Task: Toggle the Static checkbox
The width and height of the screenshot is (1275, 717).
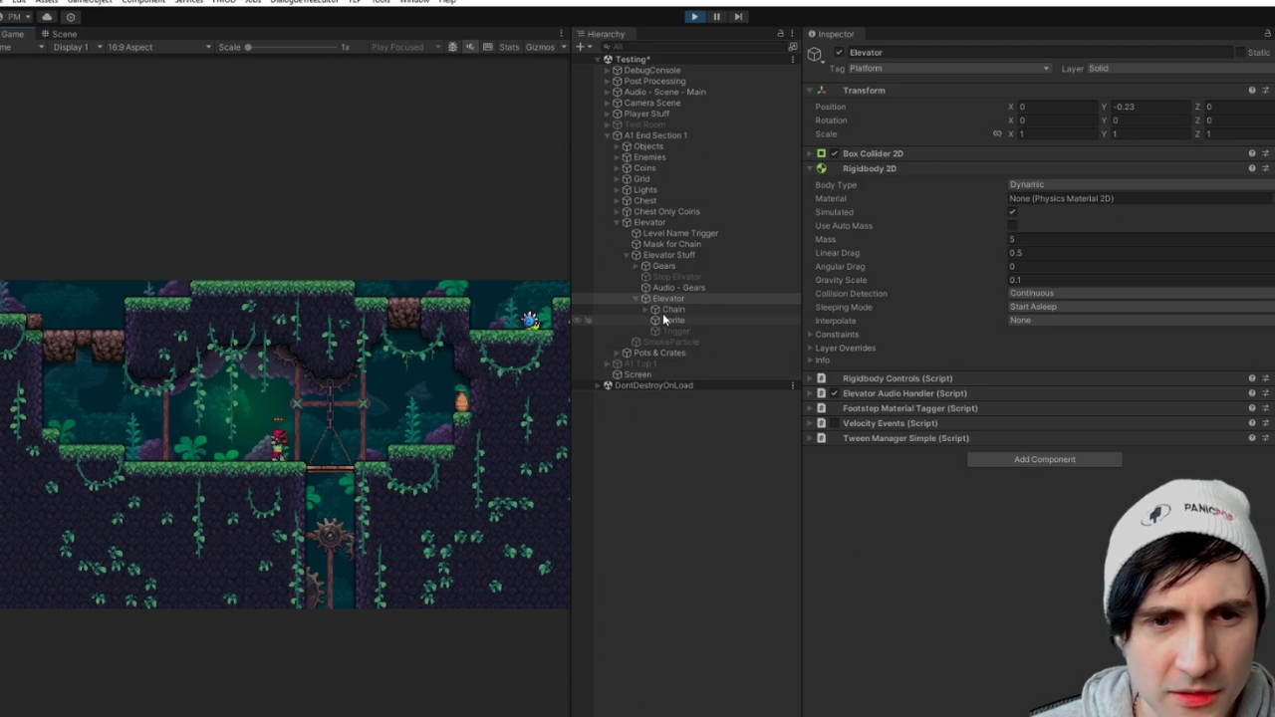Action: pyautogui.click(x=1240, y=53)
